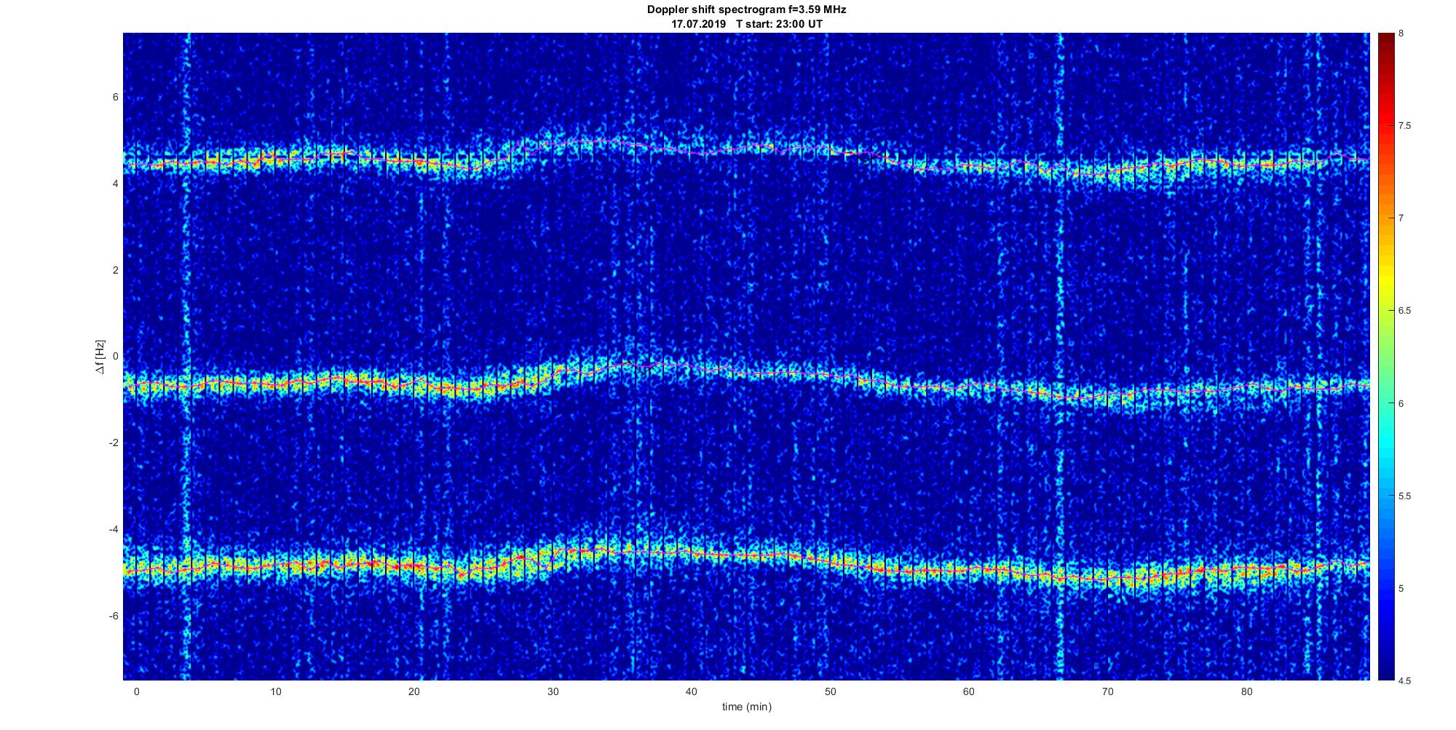Image resolution: width=1456 pixels, height=730 pixels.
Task: Click y-axis tick label "6"
Action: click(116, 98)
